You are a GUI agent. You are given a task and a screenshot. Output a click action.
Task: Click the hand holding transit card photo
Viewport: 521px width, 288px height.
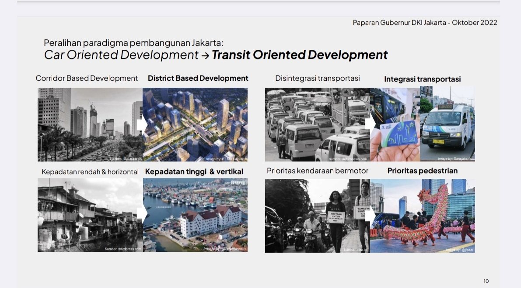pyautogui.click(x=395, y=125)
